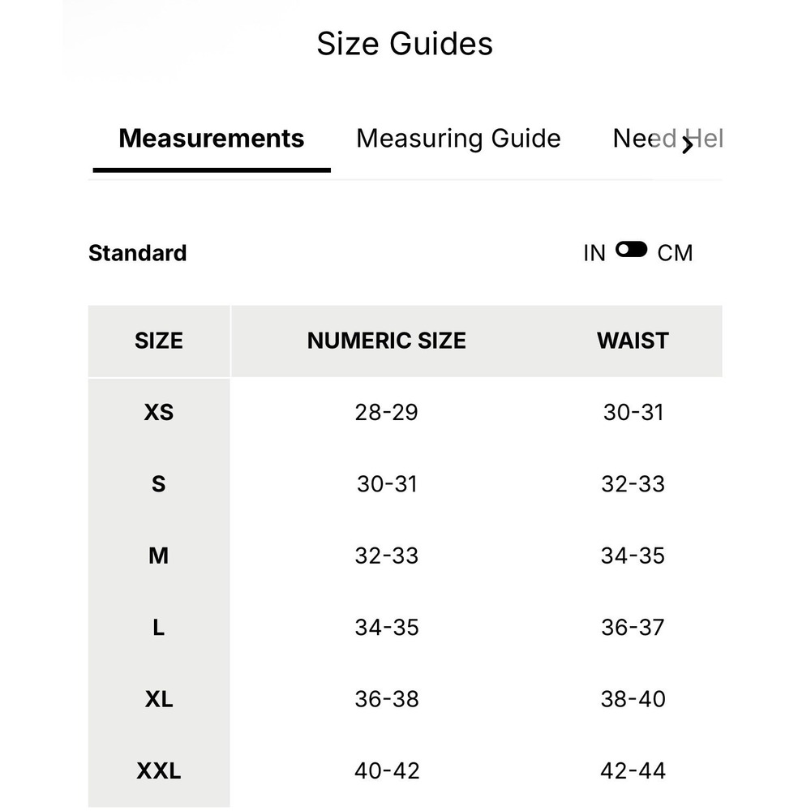Select the Measurements tab
811x811 pixels.
(212, 139)
